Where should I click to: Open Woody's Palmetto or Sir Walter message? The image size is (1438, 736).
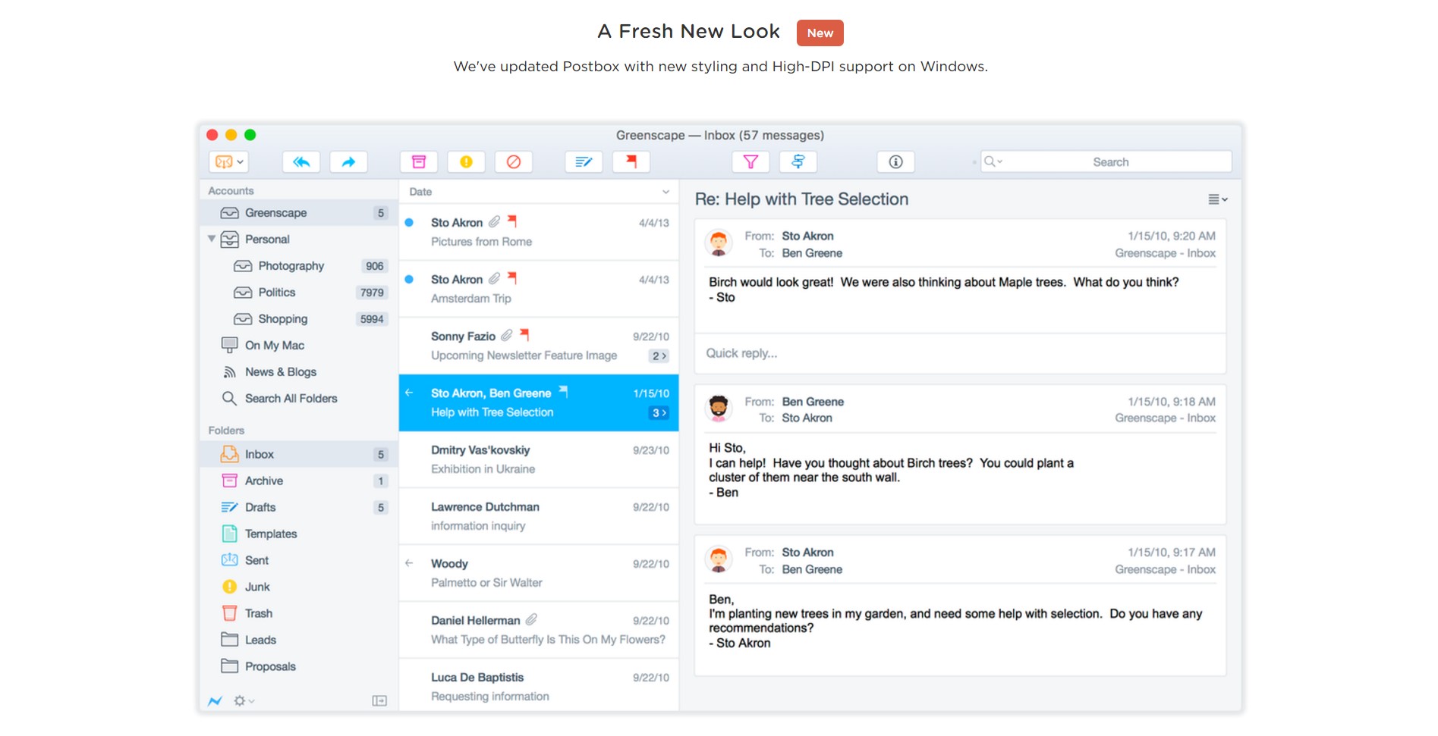point(539,573)
